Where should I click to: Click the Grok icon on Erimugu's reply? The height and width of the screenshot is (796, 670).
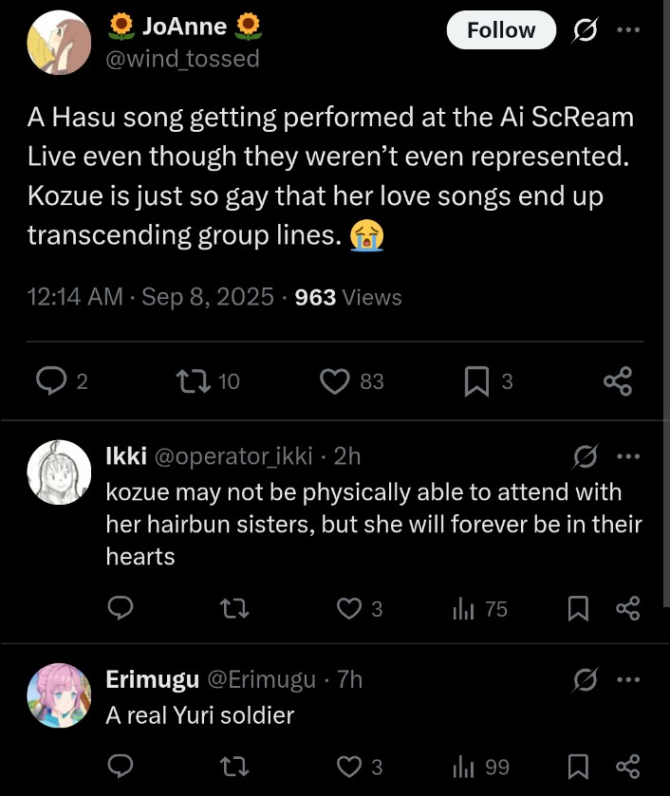pos(585,679)
